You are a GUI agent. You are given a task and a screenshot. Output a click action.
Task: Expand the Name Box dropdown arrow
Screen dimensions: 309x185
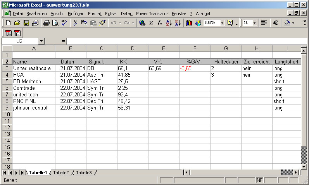(x=41, y=41)
